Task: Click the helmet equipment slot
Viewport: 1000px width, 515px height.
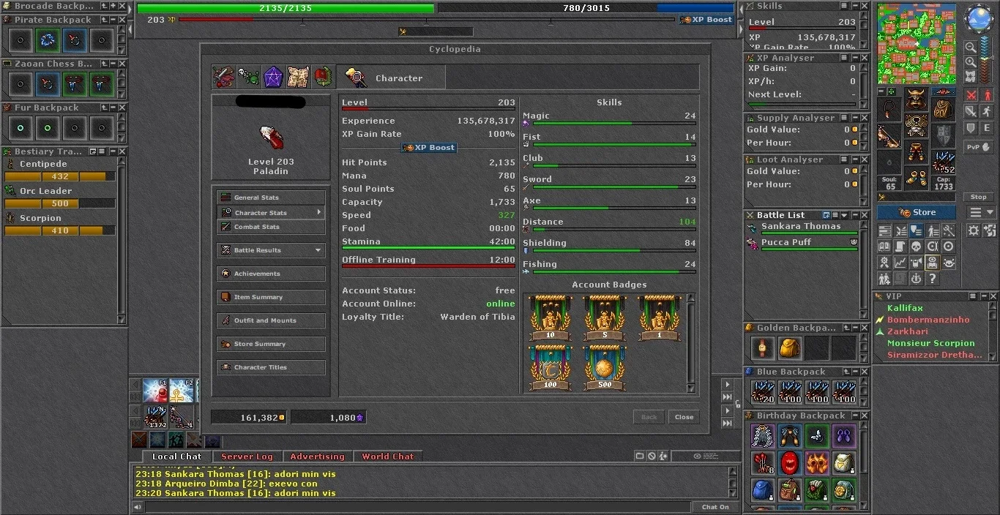Action: click(x=916, y=99)
